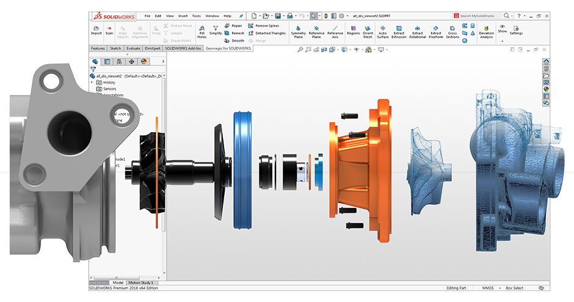Click the Detached Triangles button

point(270,33)
